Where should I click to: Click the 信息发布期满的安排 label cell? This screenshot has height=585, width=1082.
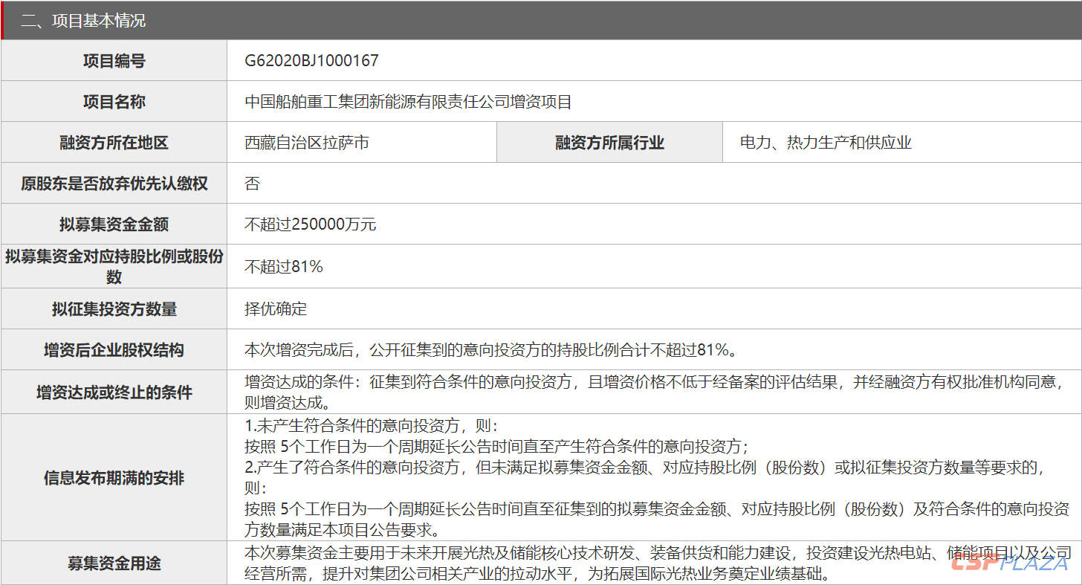(114, 478)
